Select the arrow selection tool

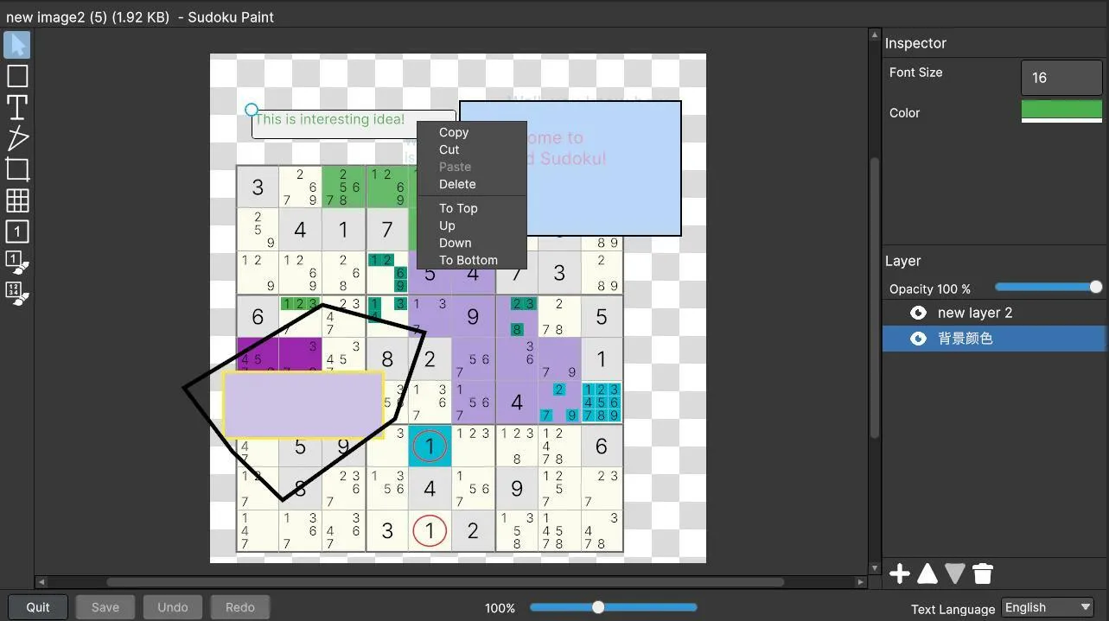click(17, 45)
